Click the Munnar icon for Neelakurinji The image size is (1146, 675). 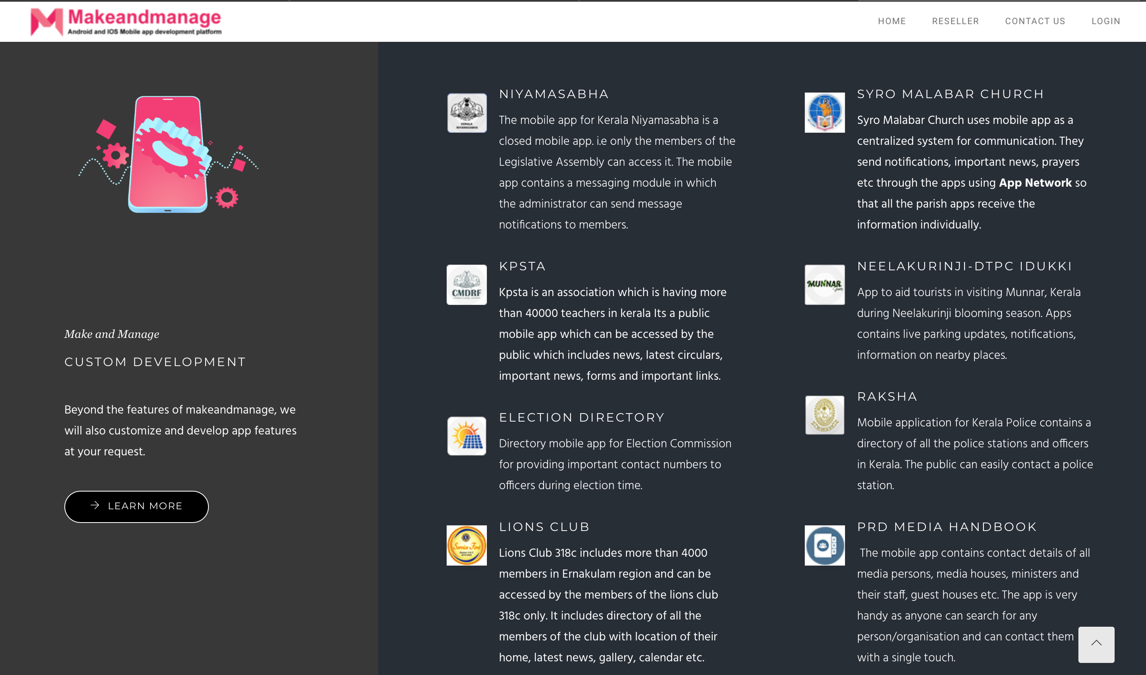(x=824, y=285)
